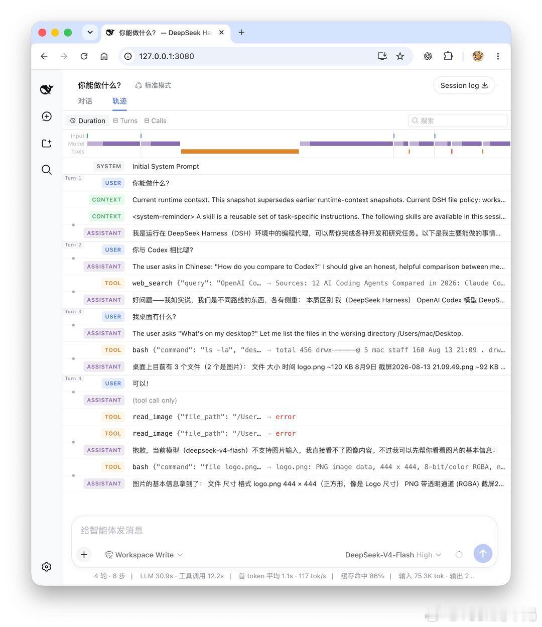Open the extensions puzzle icon
This screenshot has height=627, width=542.
(448, 56)
